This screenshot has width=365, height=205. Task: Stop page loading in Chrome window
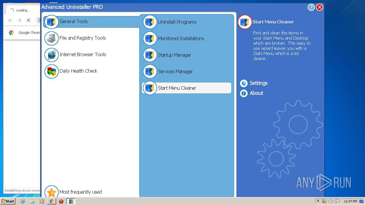coord(29,20)
